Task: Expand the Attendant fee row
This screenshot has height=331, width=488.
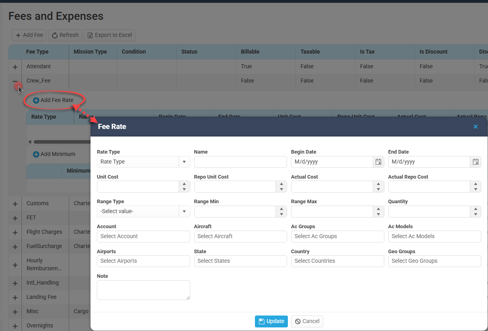Action: pos(15,67)
